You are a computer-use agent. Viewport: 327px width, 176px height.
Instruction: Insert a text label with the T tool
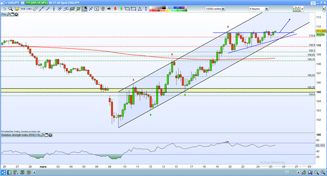(97, 9)
